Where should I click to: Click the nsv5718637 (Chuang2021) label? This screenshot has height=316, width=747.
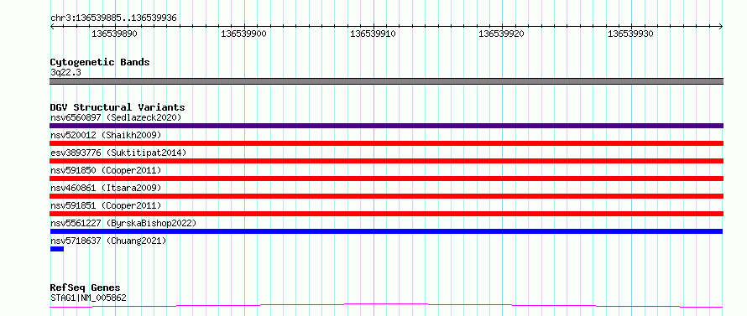pos(108,241)
